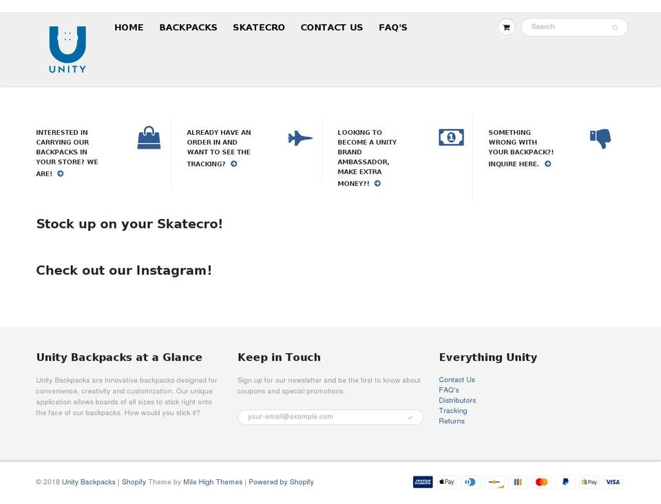Click the 'Returns' footer link

452,421
